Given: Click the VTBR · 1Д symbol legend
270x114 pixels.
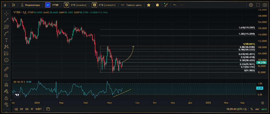Looking at the screenshot, I should (20, 13).
